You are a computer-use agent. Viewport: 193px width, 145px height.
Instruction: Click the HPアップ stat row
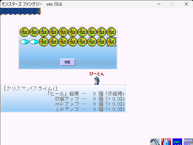point(90,104)
